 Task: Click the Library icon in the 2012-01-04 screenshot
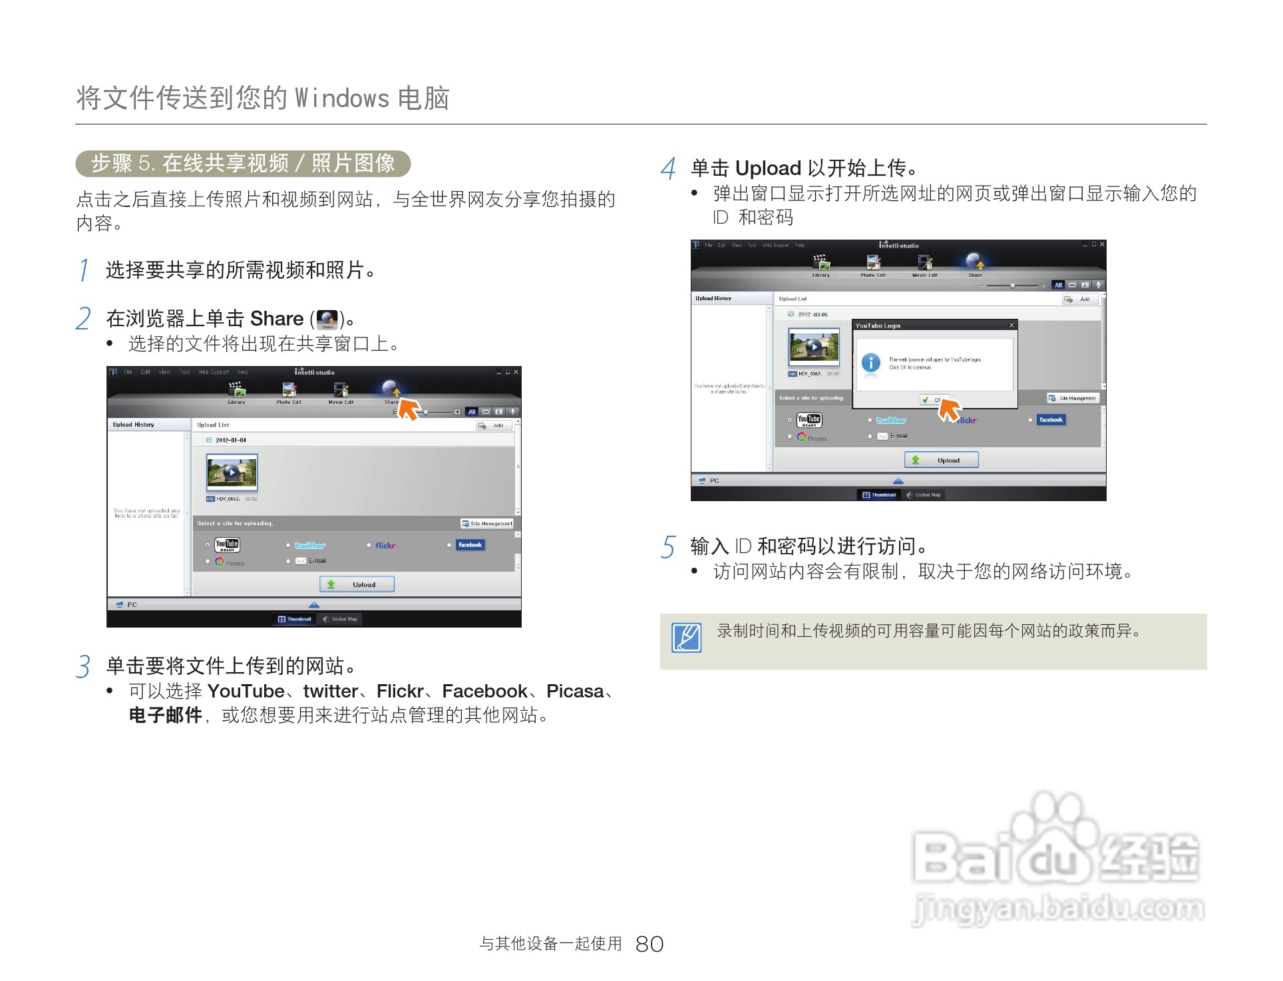pos(236,389)
